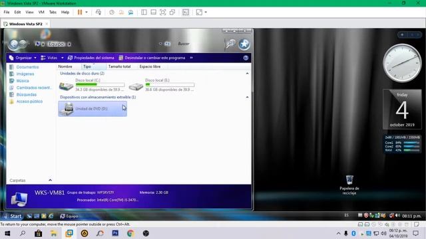
Task: Open the VMware Edit menu
Action: pyautogui.click(x=17, y=12)
